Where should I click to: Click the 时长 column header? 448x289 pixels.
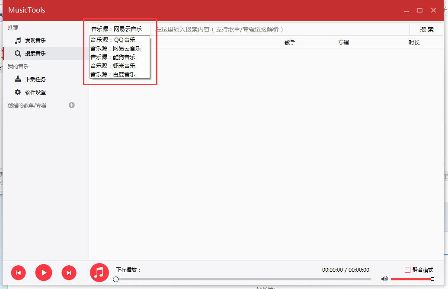[x=414, y=42]
